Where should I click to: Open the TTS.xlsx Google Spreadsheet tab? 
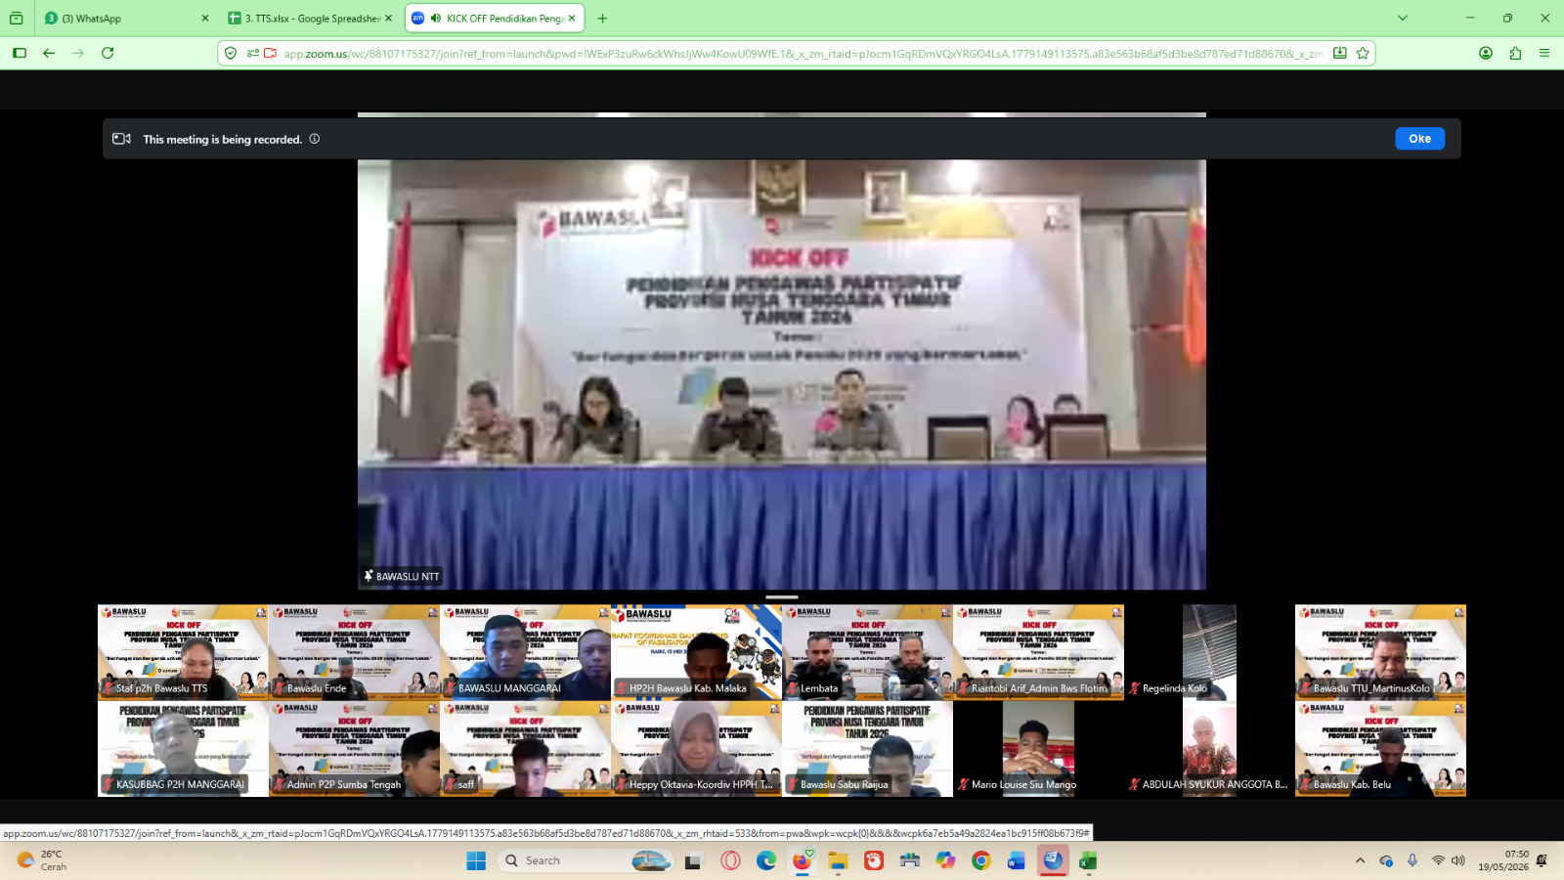[309, 18]
